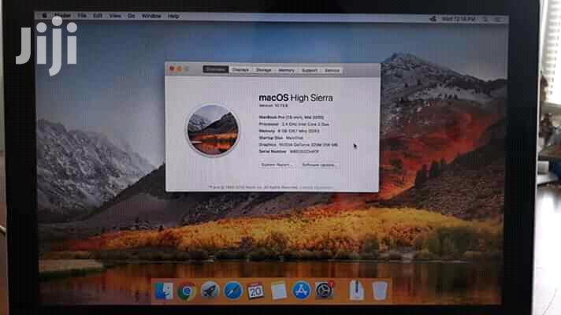Image resolution: width=561 pixels, height=315 pixels.
Task: Open the License Agreement link
Action: [316, 187]
